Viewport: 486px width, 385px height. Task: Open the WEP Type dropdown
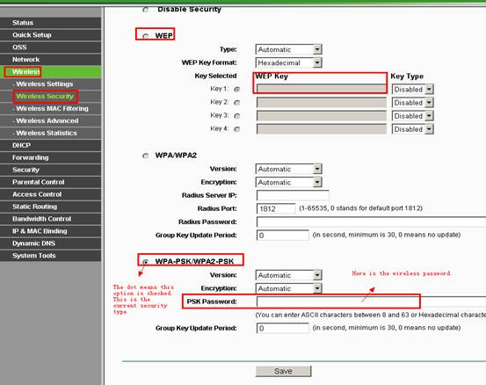[288, 49]
